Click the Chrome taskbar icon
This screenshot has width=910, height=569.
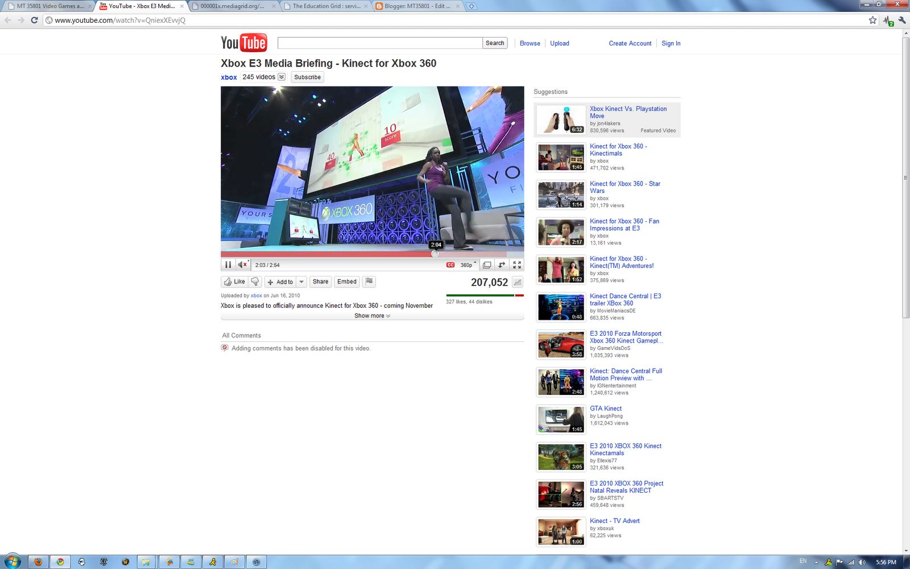point(60,562)
